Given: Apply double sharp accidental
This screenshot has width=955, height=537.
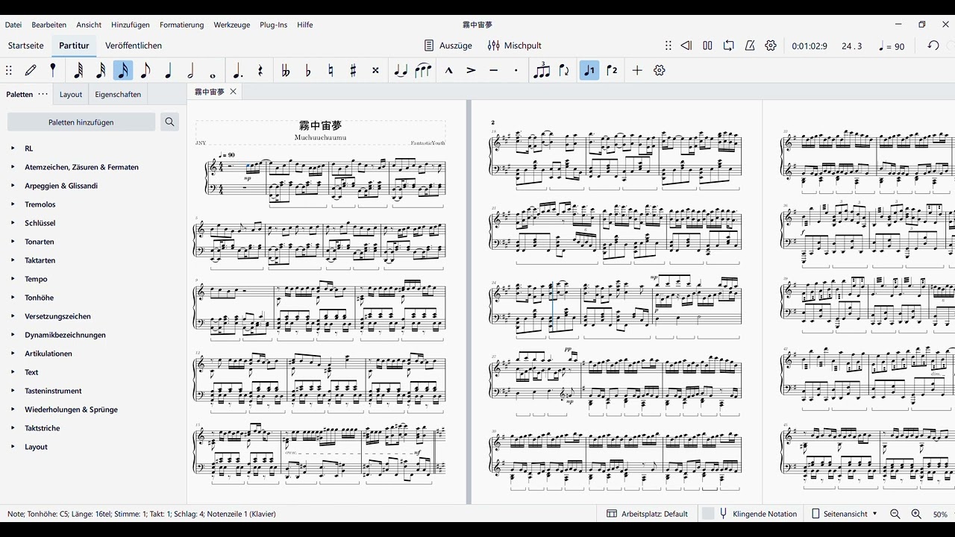Looking at the screenshot, I should tap(375, 70).
